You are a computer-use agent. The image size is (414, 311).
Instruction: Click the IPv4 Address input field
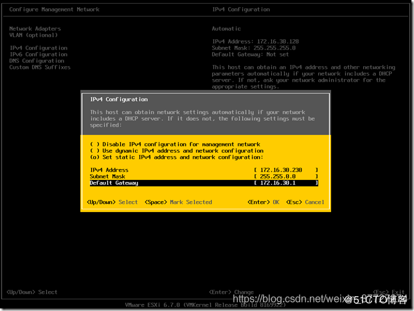click(286, 170)
